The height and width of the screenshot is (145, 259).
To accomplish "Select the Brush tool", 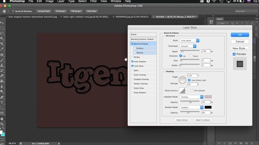I will click(x=2, y=60).
